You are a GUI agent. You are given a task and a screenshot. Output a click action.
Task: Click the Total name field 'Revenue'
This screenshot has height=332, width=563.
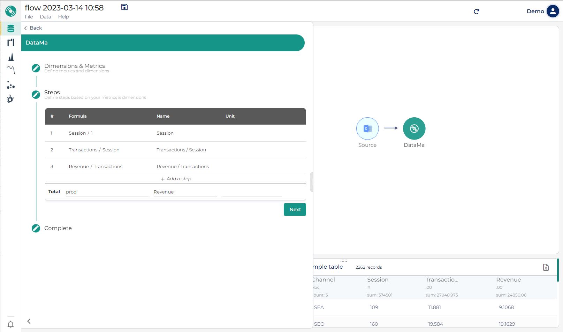coord(185,192)
